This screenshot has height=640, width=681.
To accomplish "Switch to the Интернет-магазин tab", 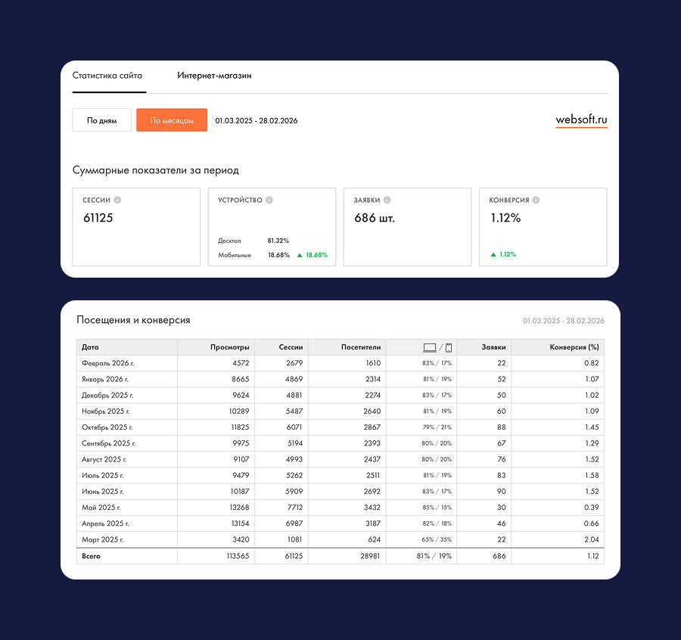I will 214,76.
